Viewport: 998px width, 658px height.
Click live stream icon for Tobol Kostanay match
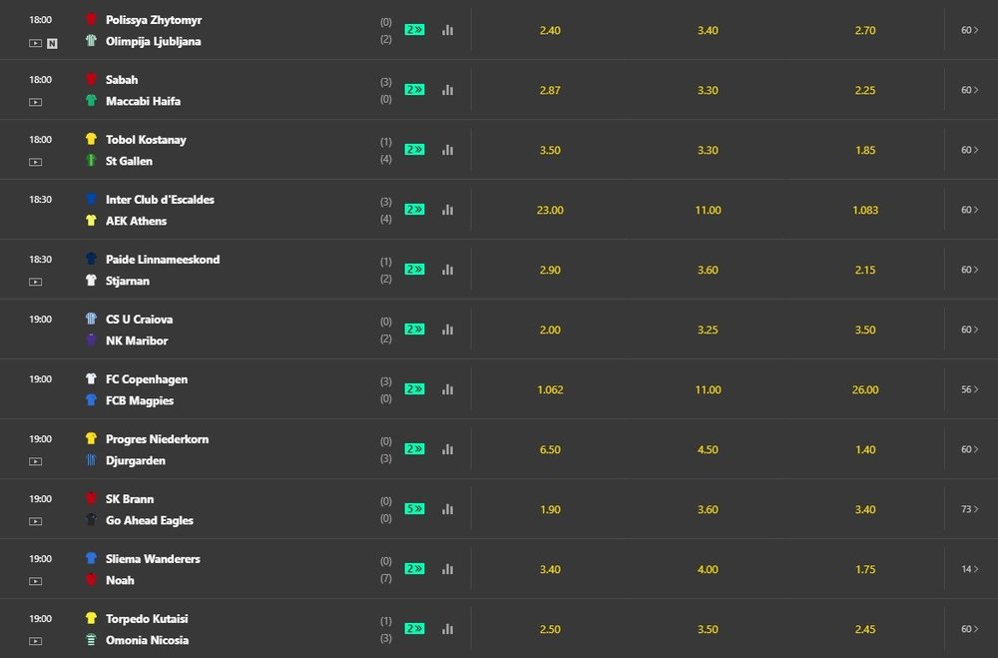click(36, 162)
